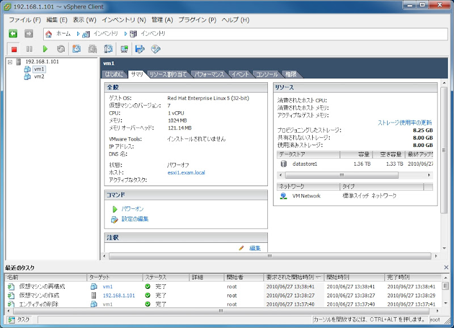454x328 pixels.
Task: Click 192.168.1.101 target link in tasks
Action: pyautogui.click(x=119, y=296)
